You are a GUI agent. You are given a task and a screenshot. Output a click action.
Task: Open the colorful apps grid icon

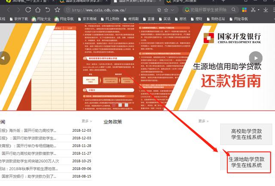(244, 10)
